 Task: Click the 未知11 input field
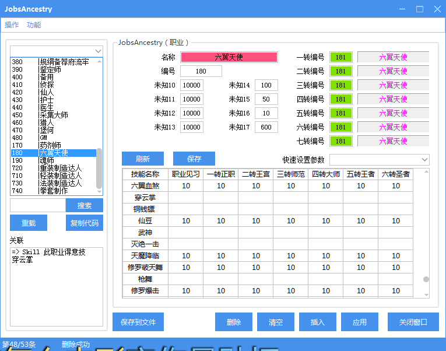coord(192,99)
